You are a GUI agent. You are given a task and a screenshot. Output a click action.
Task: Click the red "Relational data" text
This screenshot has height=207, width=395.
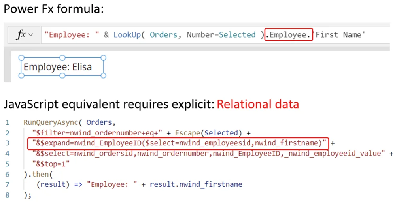pos(258,104)
